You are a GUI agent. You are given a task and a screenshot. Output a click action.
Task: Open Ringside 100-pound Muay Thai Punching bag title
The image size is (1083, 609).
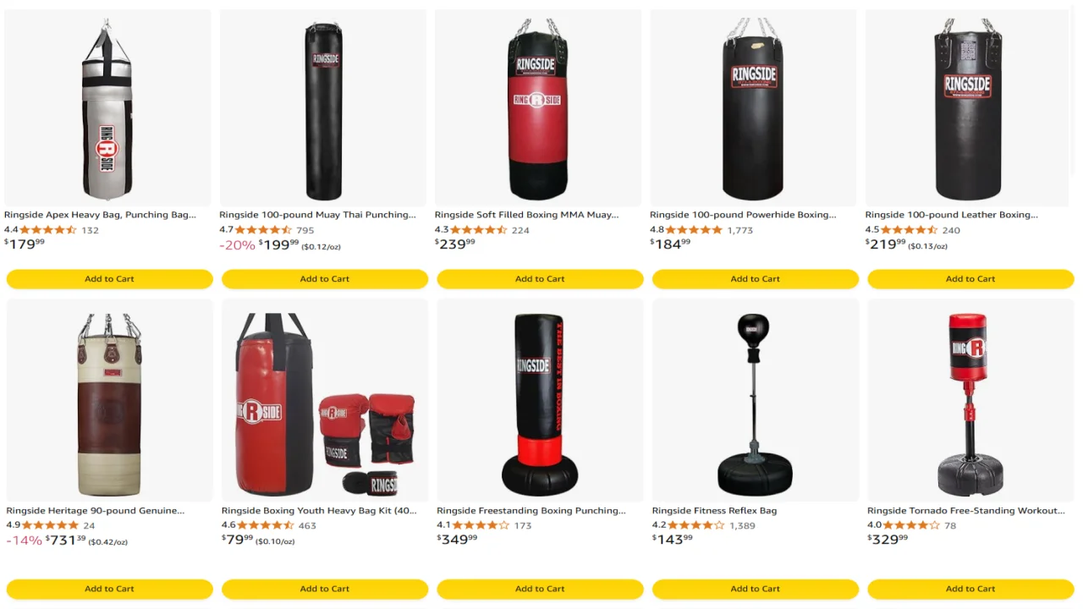317,215
